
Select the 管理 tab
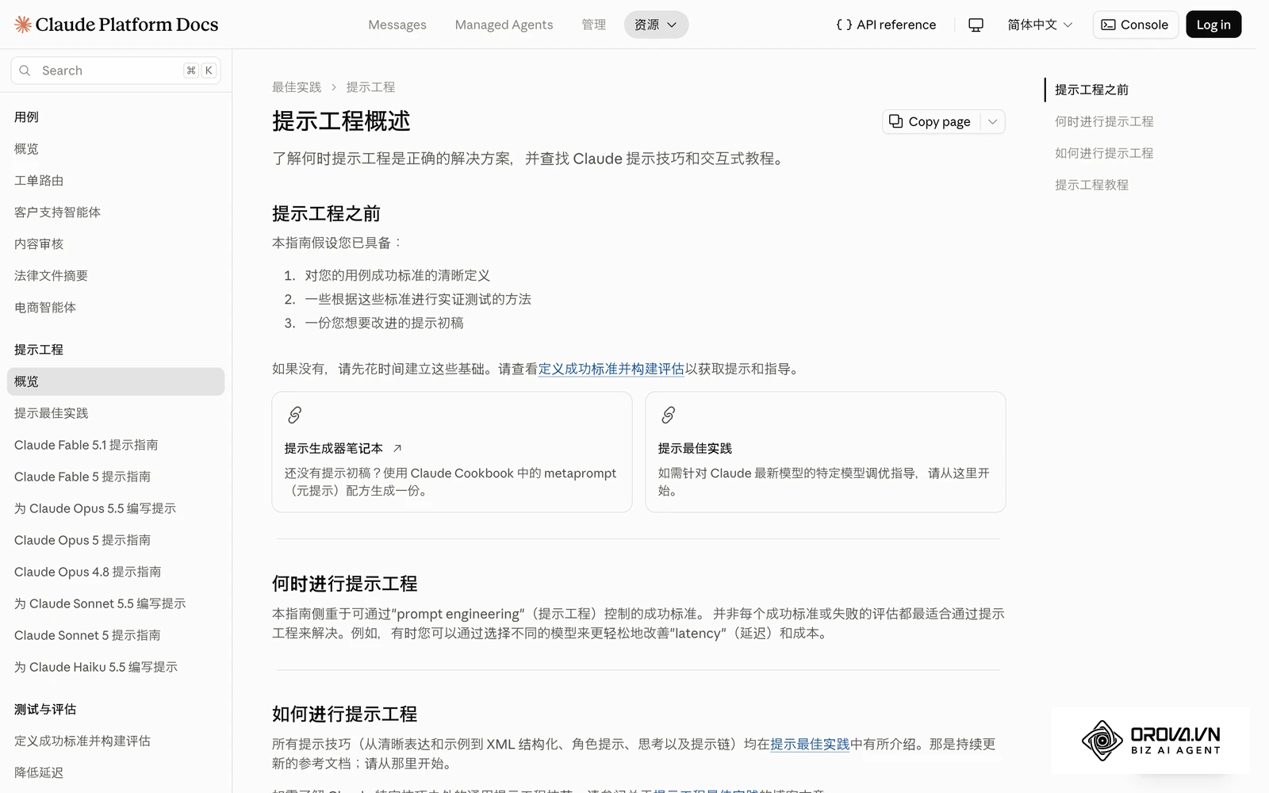(x=593, y=25)
